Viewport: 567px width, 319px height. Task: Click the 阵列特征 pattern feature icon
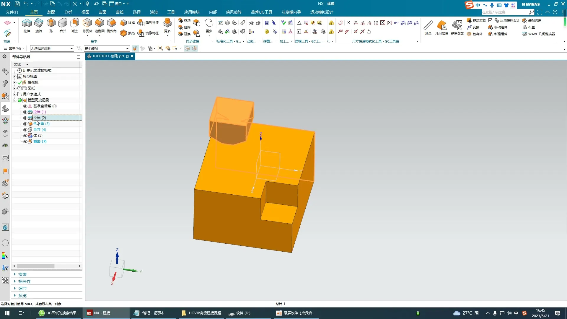coord(141,23)
